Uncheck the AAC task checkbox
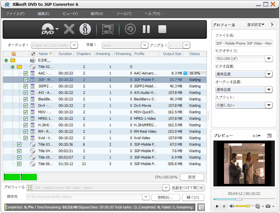The image size is (280, 213). pyautogui.click(x=26, y=73)
